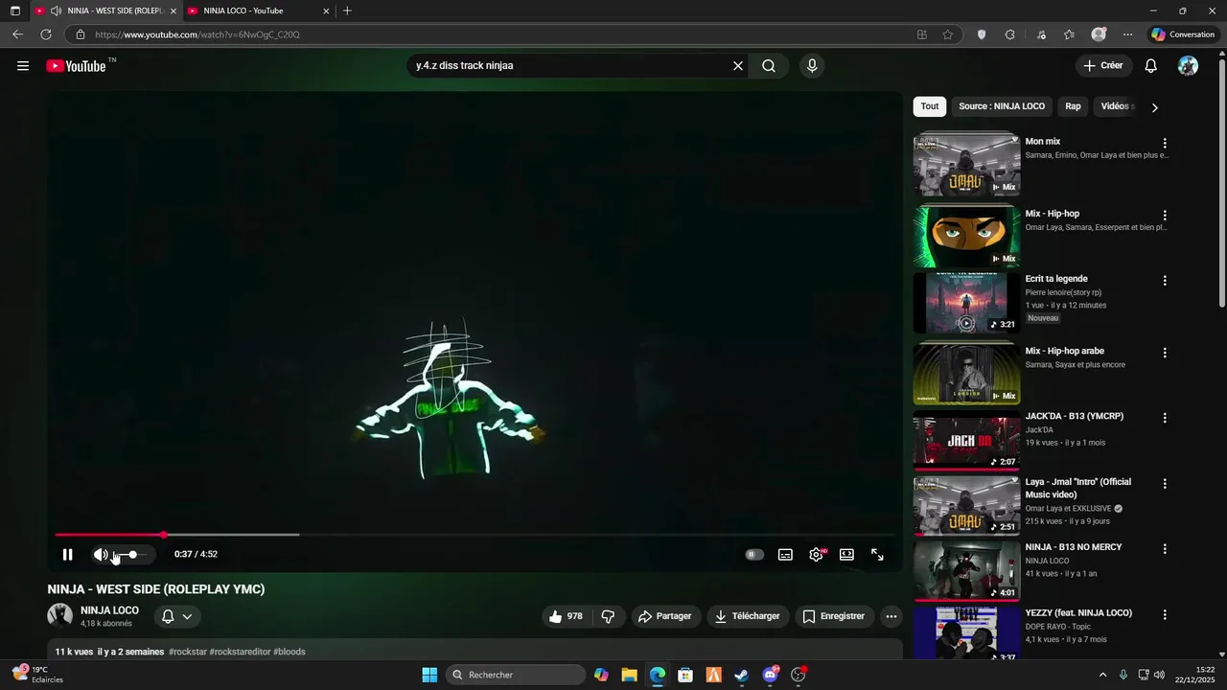Open Copilot Conversation button
Image resolution: width=1227 pixels, height=690 pixels.
pos(1184,34)
